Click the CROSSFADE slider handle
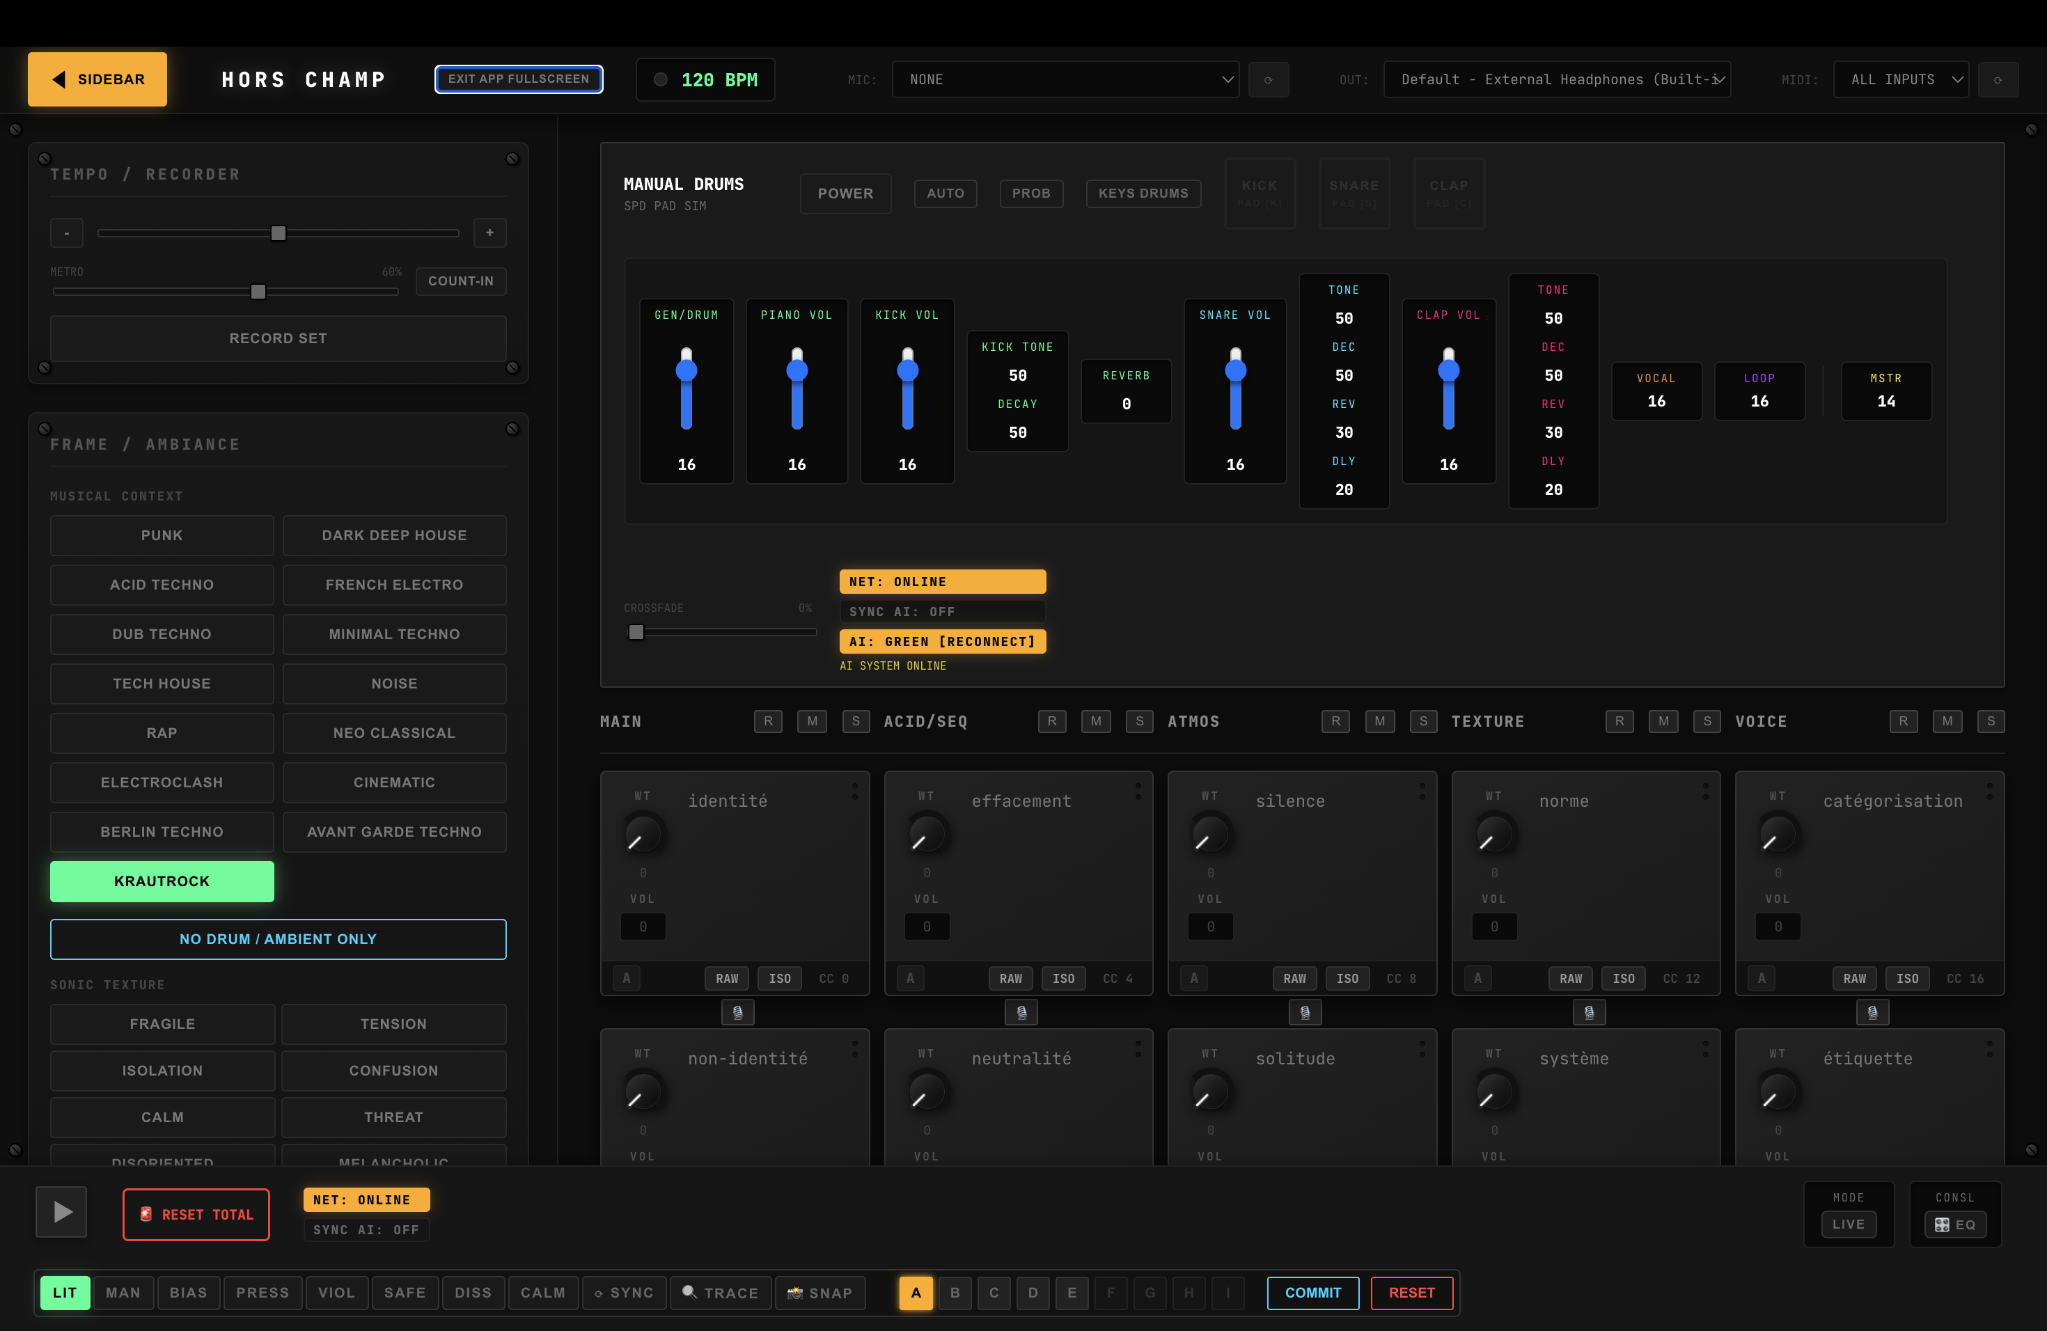The width and height of the screenshot is (2047, 1331). [636, 632]
